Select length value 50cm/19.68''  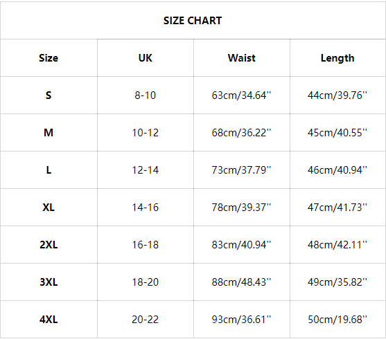(337, 320)
